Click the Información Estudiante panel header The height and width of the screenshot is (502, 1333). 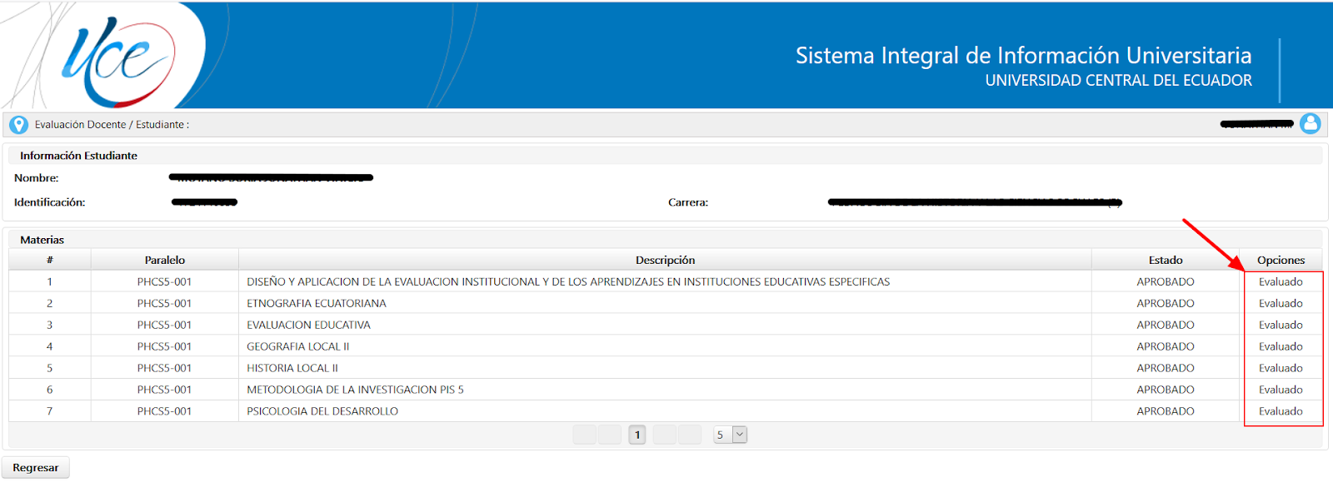coord(665,156)
